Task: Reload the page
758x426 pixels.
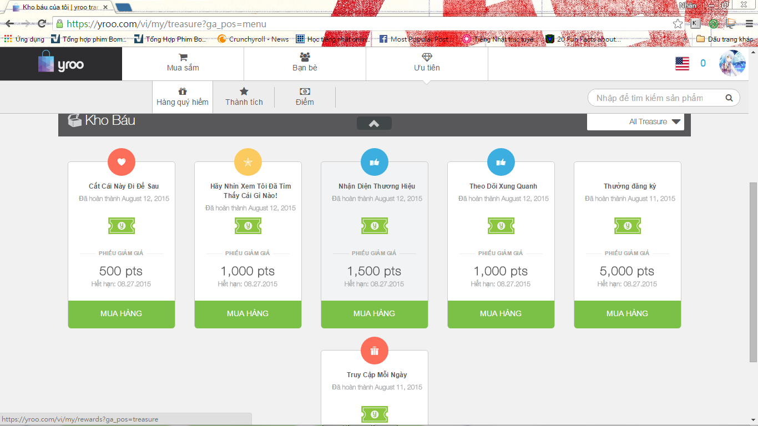Action: [42, 24]
